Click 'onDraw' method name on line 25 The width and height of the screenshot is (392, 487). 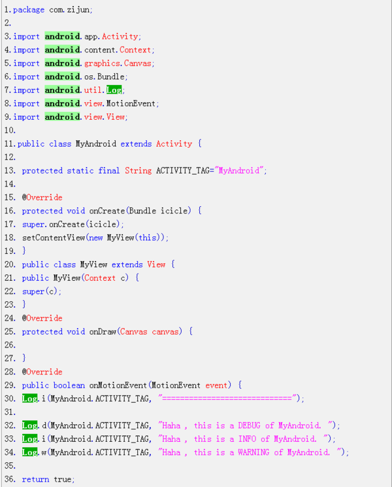point(103,332)
